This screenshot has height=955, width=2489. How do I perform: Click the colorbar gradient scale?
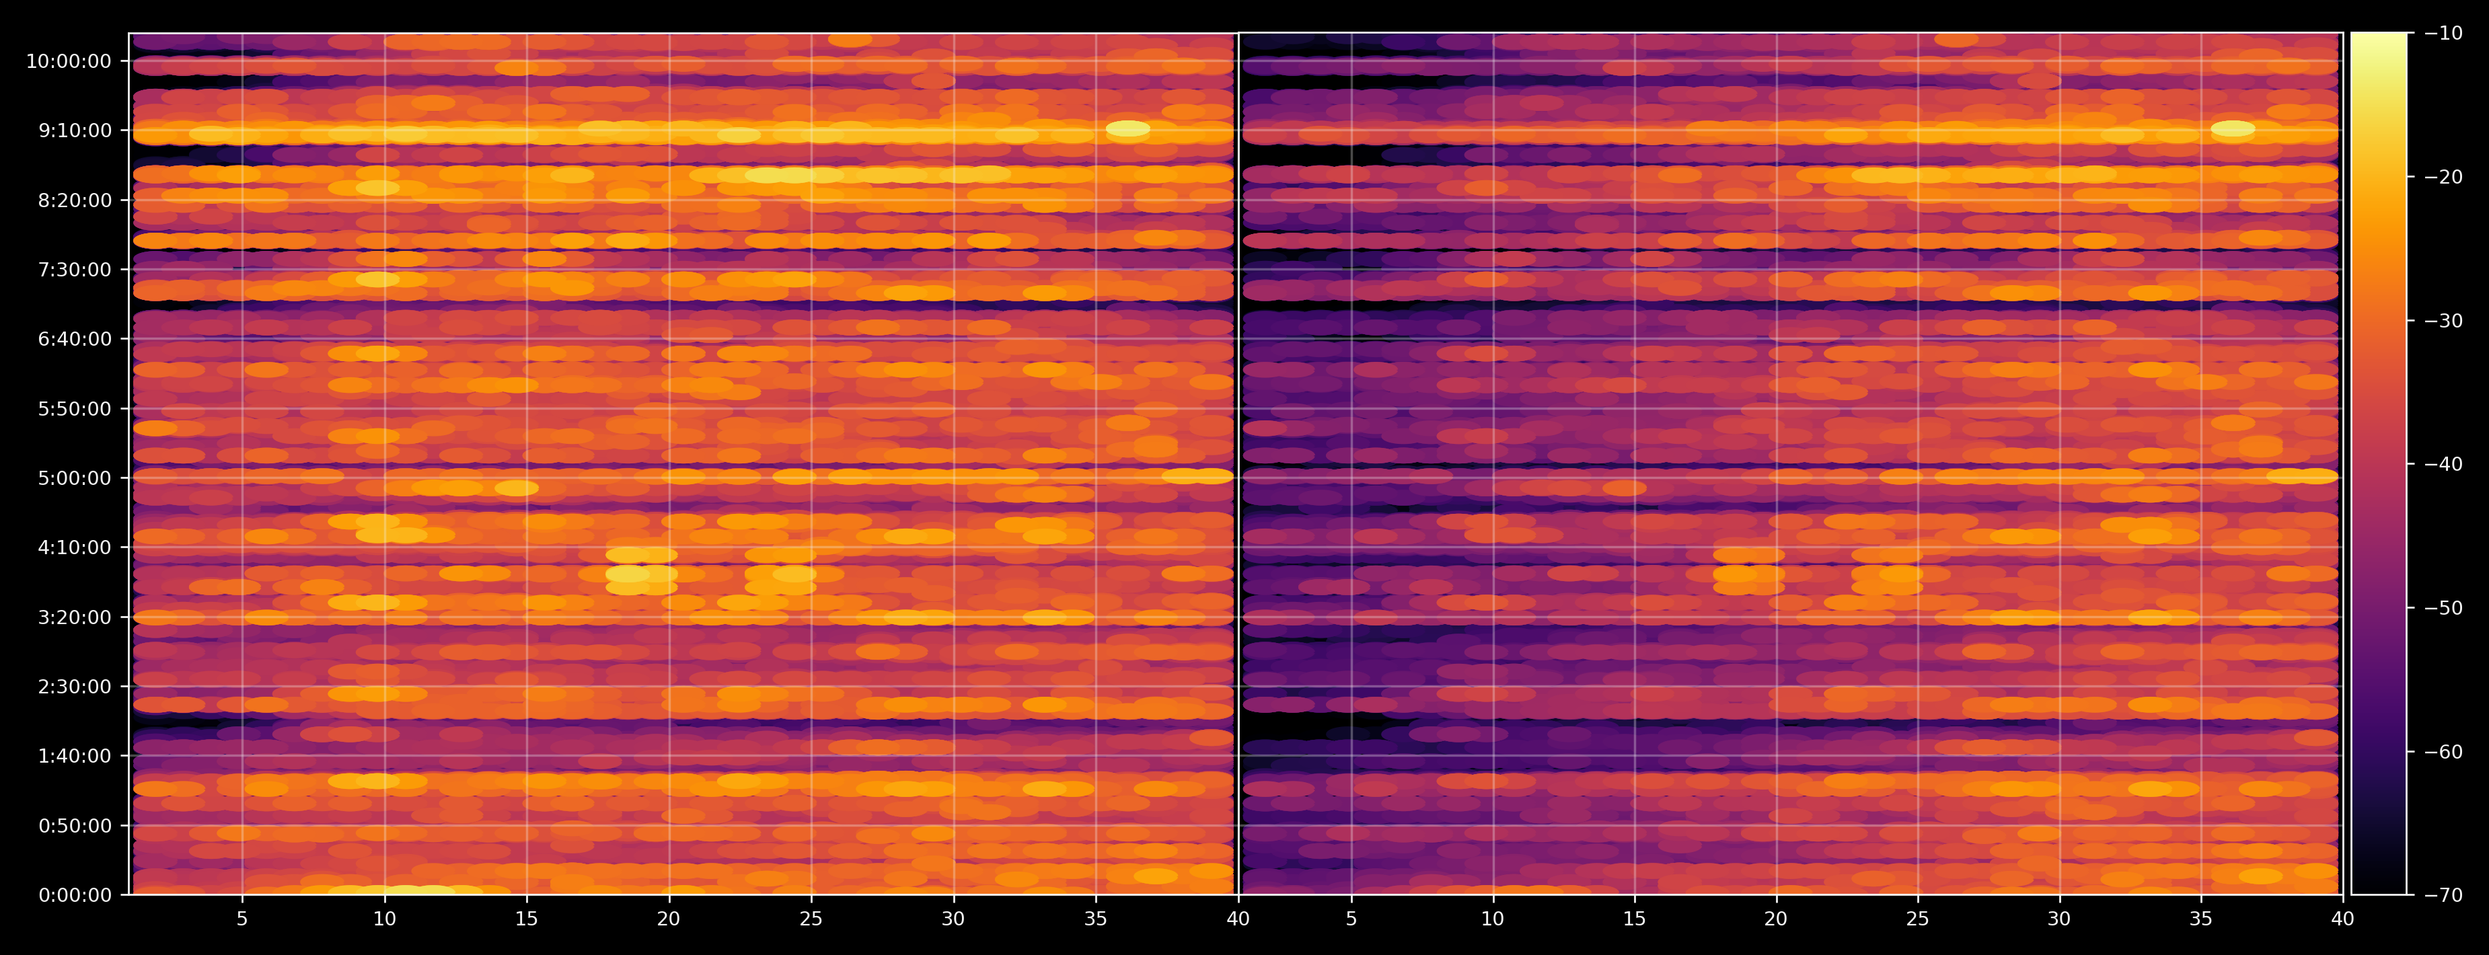coord(2379,463)
